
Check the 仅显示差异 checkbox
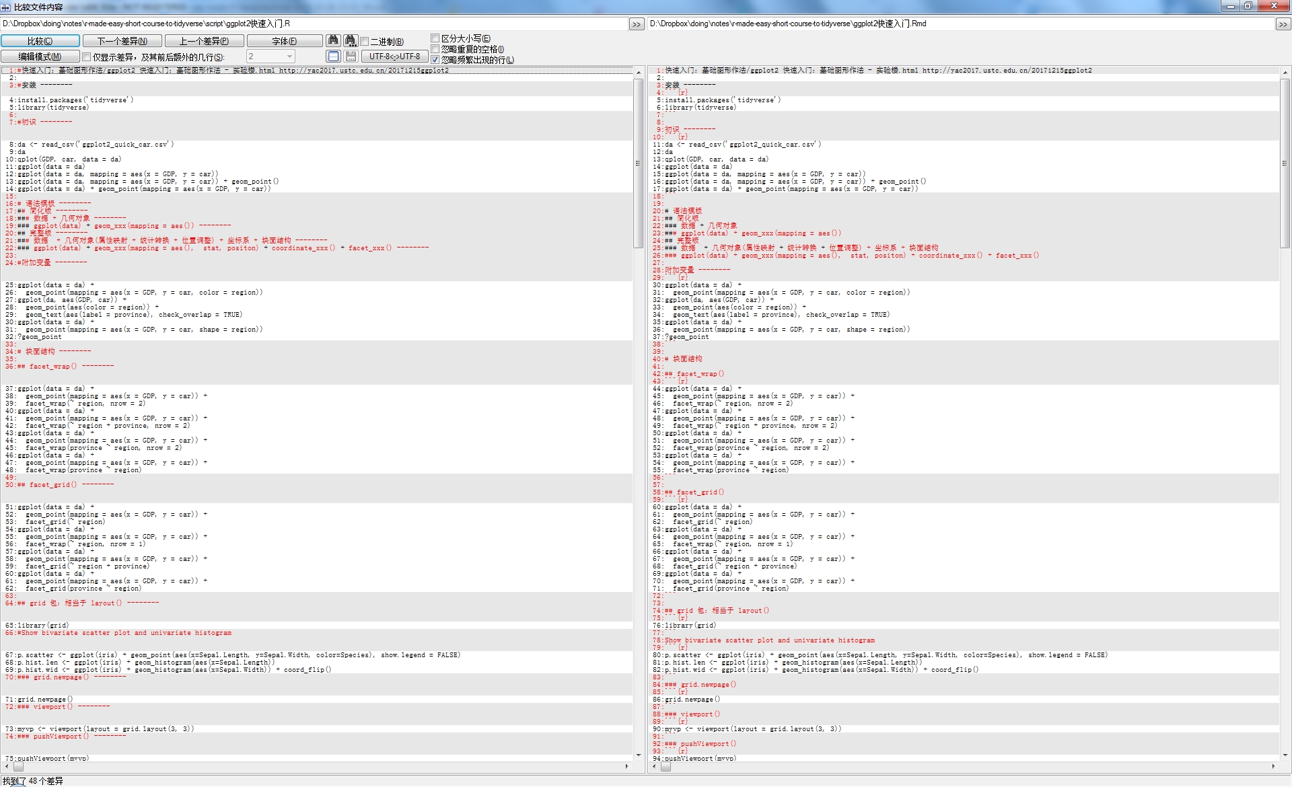point(86,57)
